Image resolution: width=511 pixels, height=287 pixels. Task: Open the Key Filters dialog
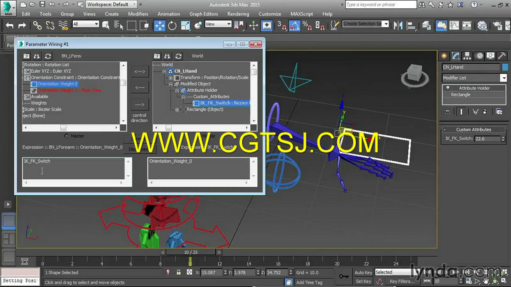coord(402,281)
